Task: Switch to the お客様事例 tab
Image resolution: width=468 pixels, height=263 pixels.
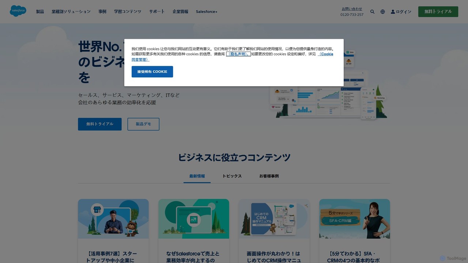Action: point(269,176)
